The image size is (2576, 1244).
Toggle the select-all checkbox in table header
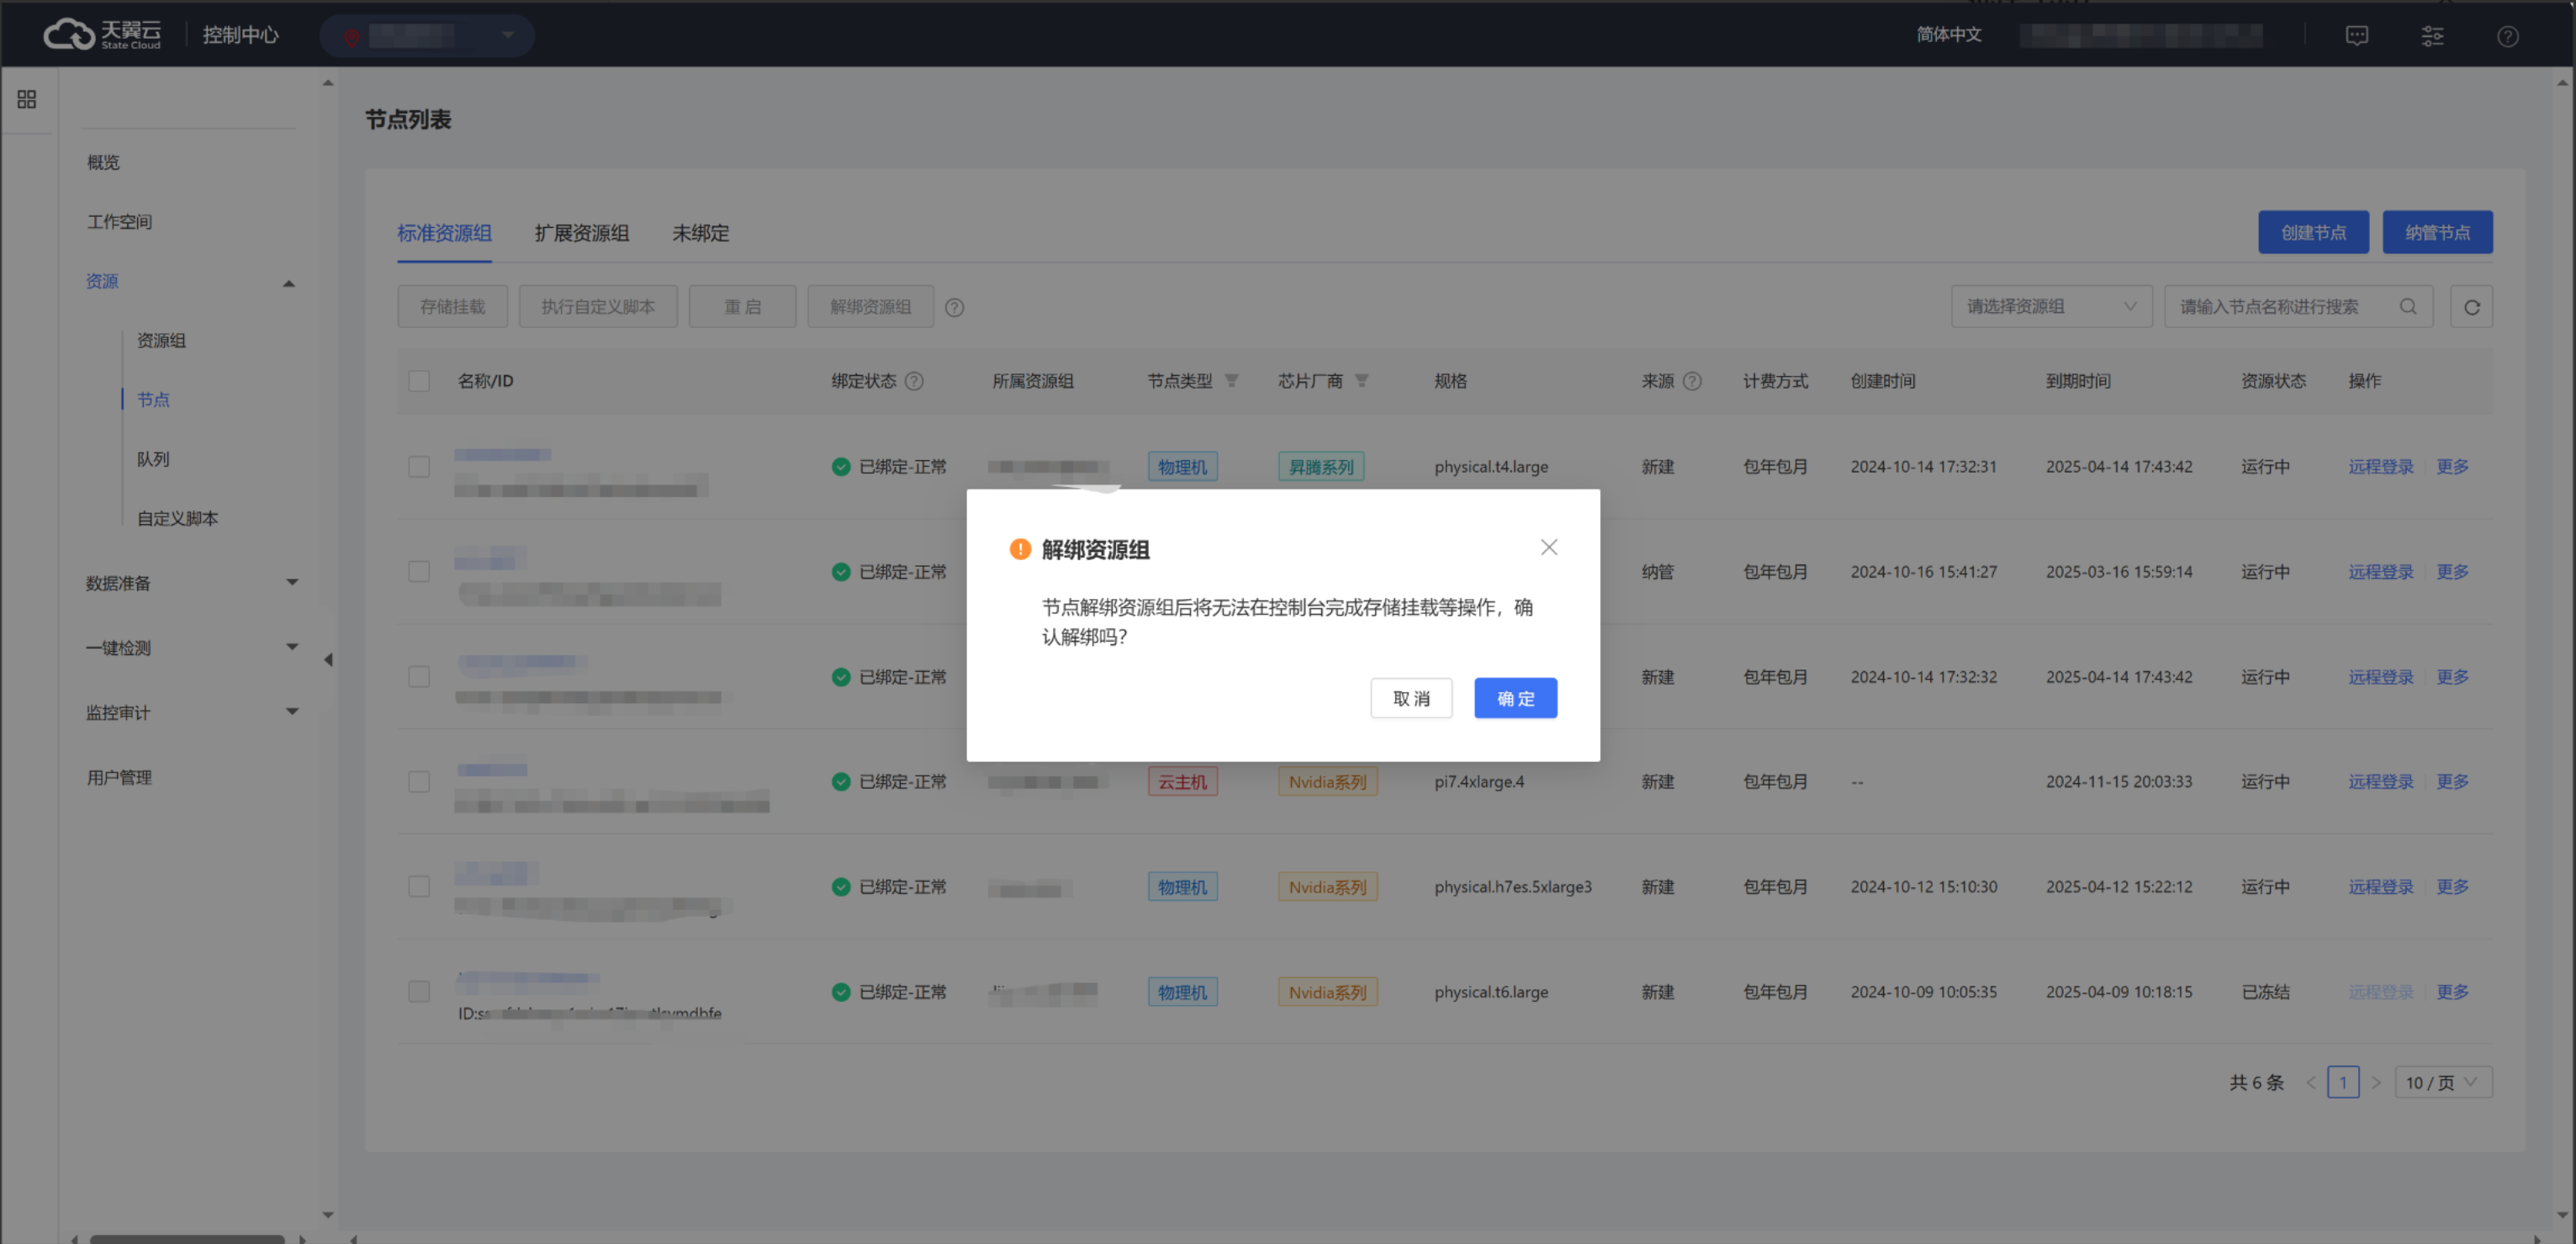click(419, 381)
